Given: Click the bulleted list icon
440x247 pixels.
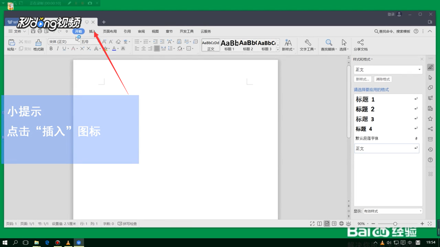Looking at the screenshot, I should coord(137,42).
